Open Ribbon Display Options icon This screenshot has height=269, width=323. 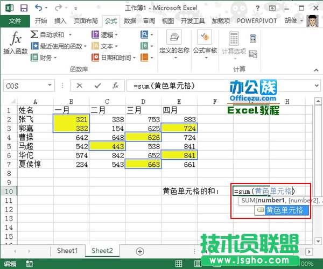tap(272, 8)
